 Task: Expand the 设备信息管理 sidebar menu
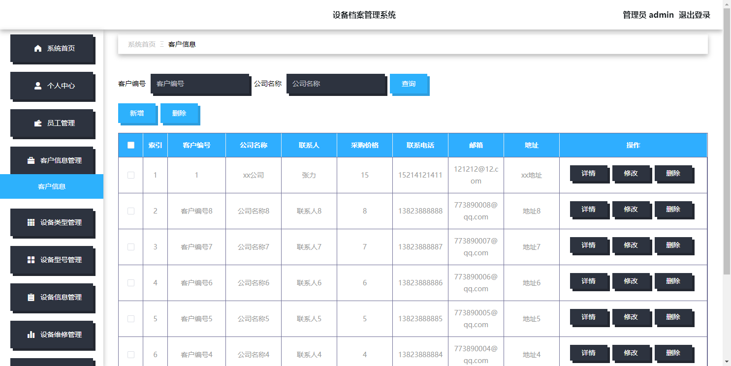pyautogui.click(x=52, y=297)
